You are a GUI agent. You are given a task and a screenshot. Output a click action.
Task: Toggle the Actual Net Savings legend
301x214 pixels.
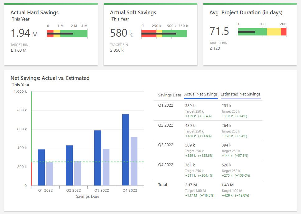click(x=201, y=94)
